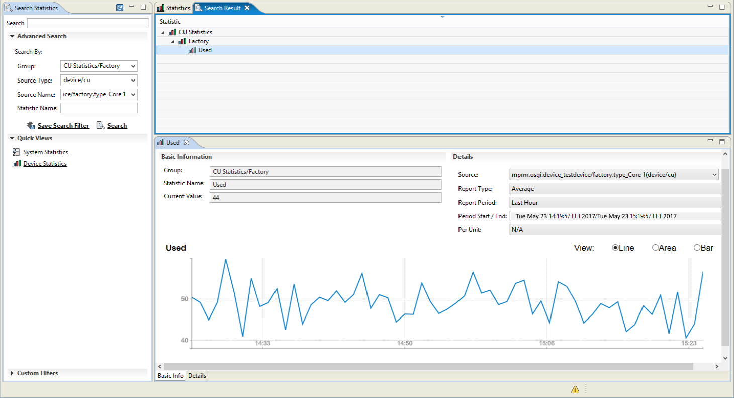Click the Device Statistics bar chart icon
Screen dimensions: 734x398
point(17,164)
